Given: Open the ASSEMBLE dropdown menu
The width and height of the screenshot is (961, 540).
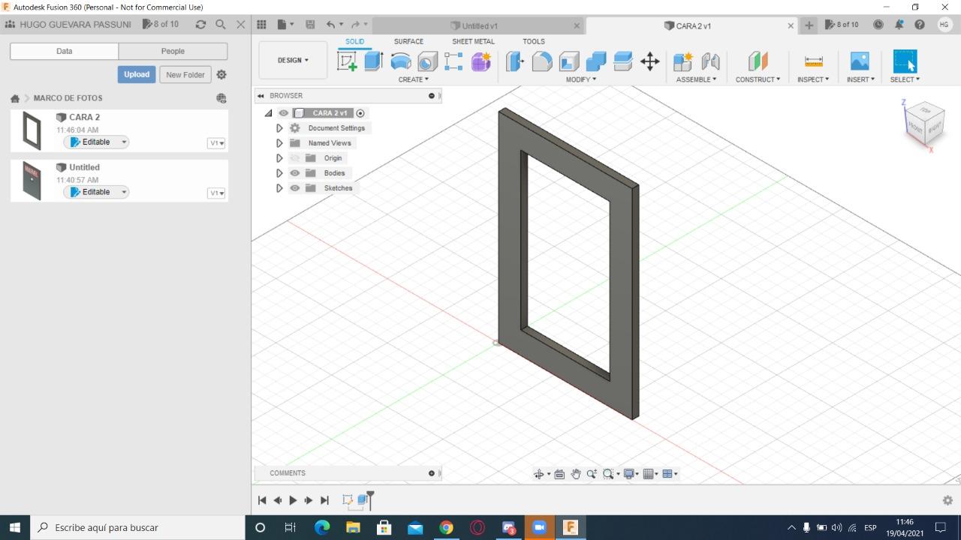Looking at the screenshot, I should (696, 79).
